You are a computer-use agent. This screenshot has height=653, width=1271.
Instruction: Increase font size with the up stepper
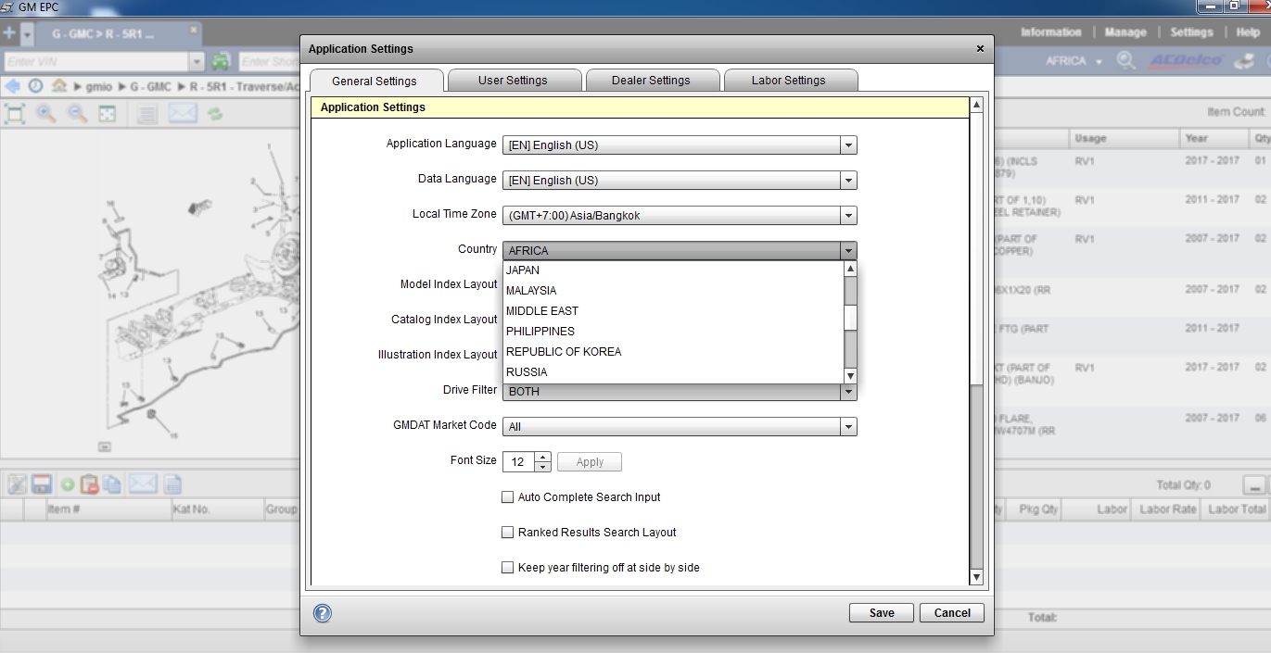tap(543, 457)
